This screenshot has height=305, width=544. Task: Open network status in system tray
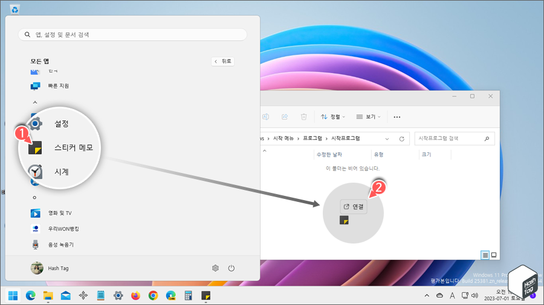point(465,296)
